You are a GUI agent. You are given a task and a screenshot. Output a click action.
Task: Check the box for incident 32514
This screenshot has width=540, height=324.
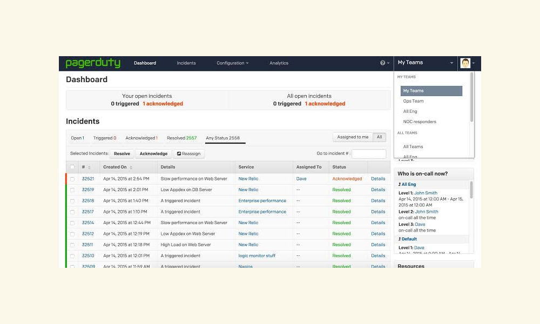[72, 223]
